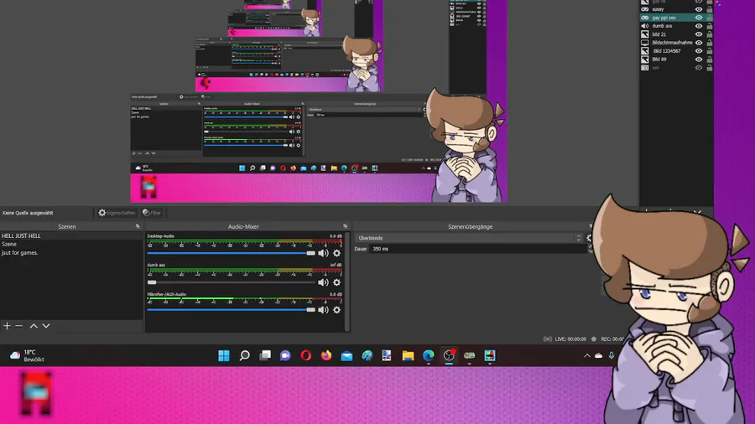Open the Mail app from the taskbar

[346, 356]
